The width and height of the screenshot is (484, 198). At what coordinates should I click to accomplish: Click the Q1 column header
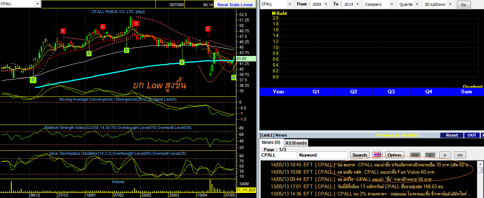pos(316,92)
